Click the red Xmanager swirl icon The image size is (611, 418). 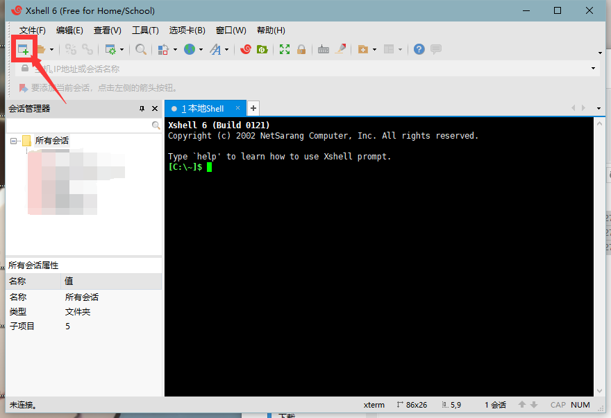pyautogui.click(x=246, y=49)
